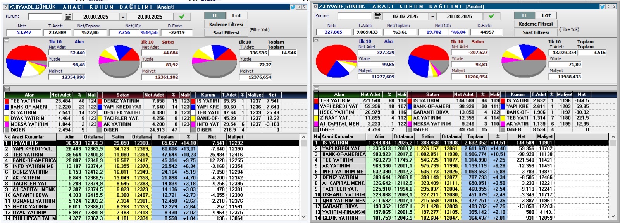The image size is (620, 223).
Task: Open Saat Filtresi in right window
Action: pos(536,32)
